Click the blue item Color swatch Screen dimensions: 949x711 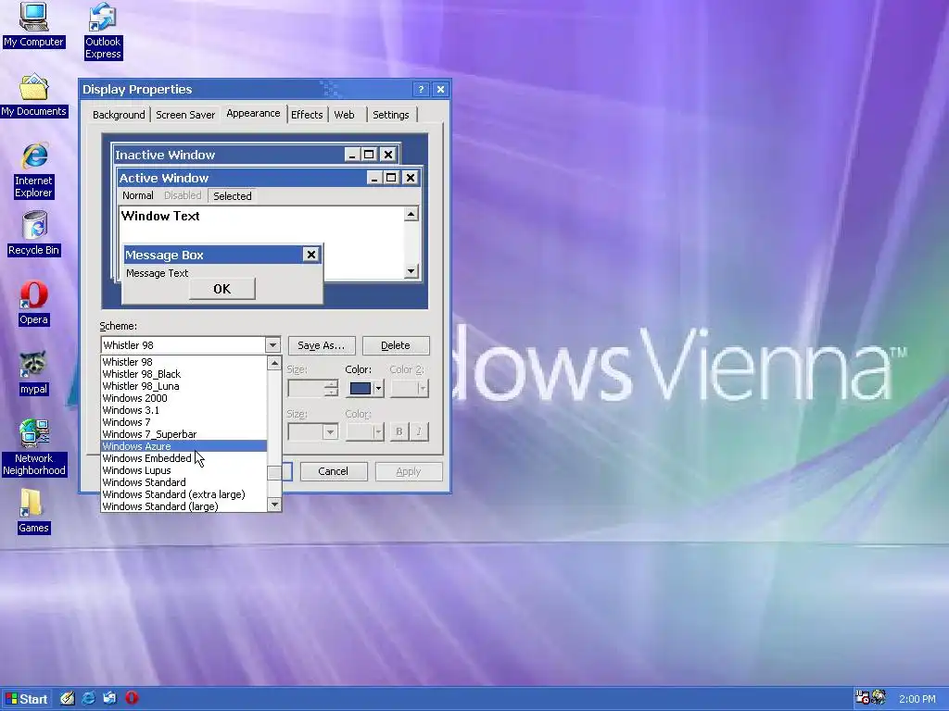click(361, 388)
